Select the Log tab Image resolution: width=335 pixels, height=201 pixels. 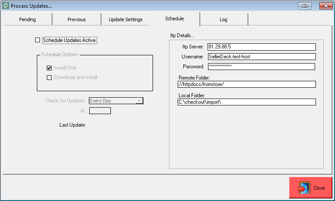(223, 19)
